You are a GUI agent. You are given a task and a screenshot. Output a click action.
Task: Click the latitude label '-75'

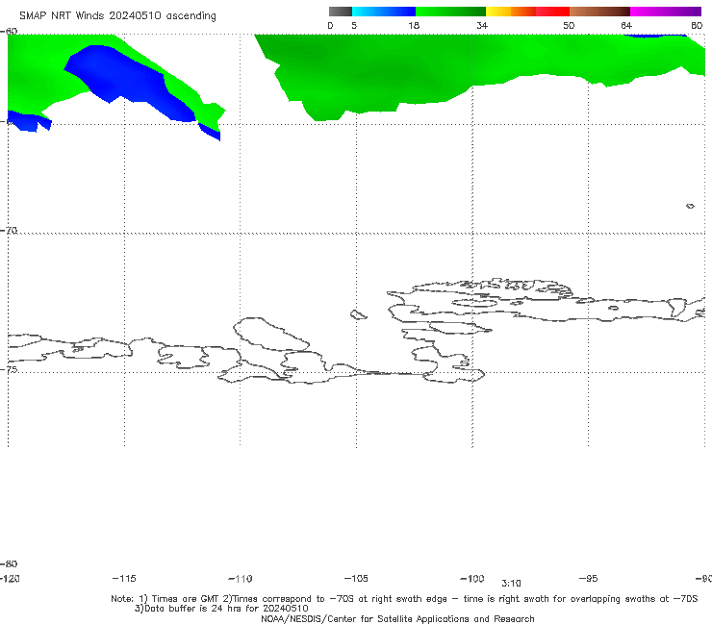point(9,369)
